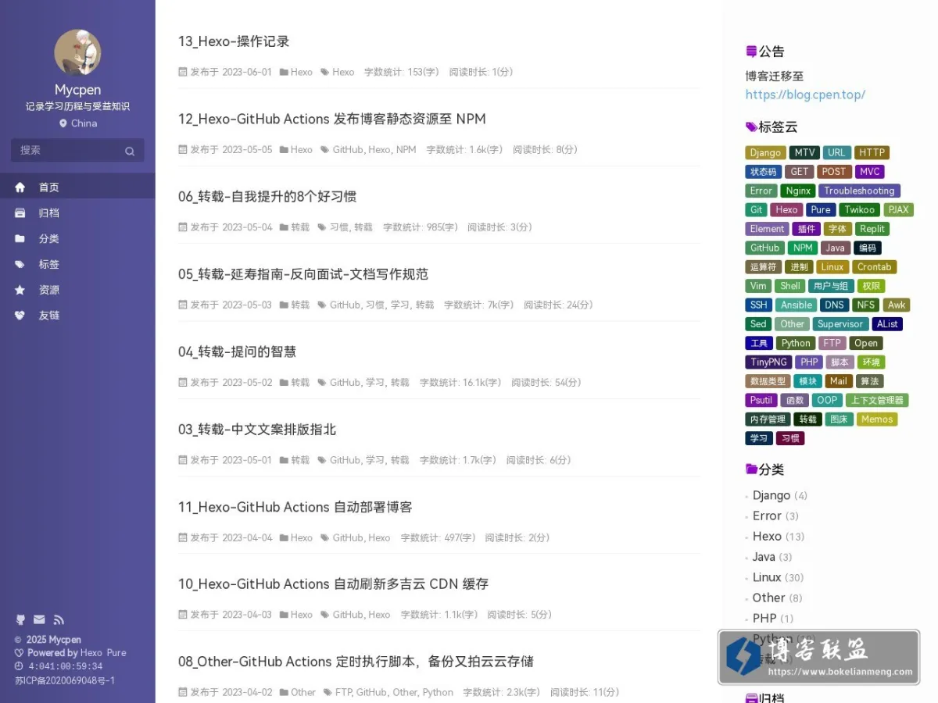
Task: Click the HTTP tag
Action: 872,152
